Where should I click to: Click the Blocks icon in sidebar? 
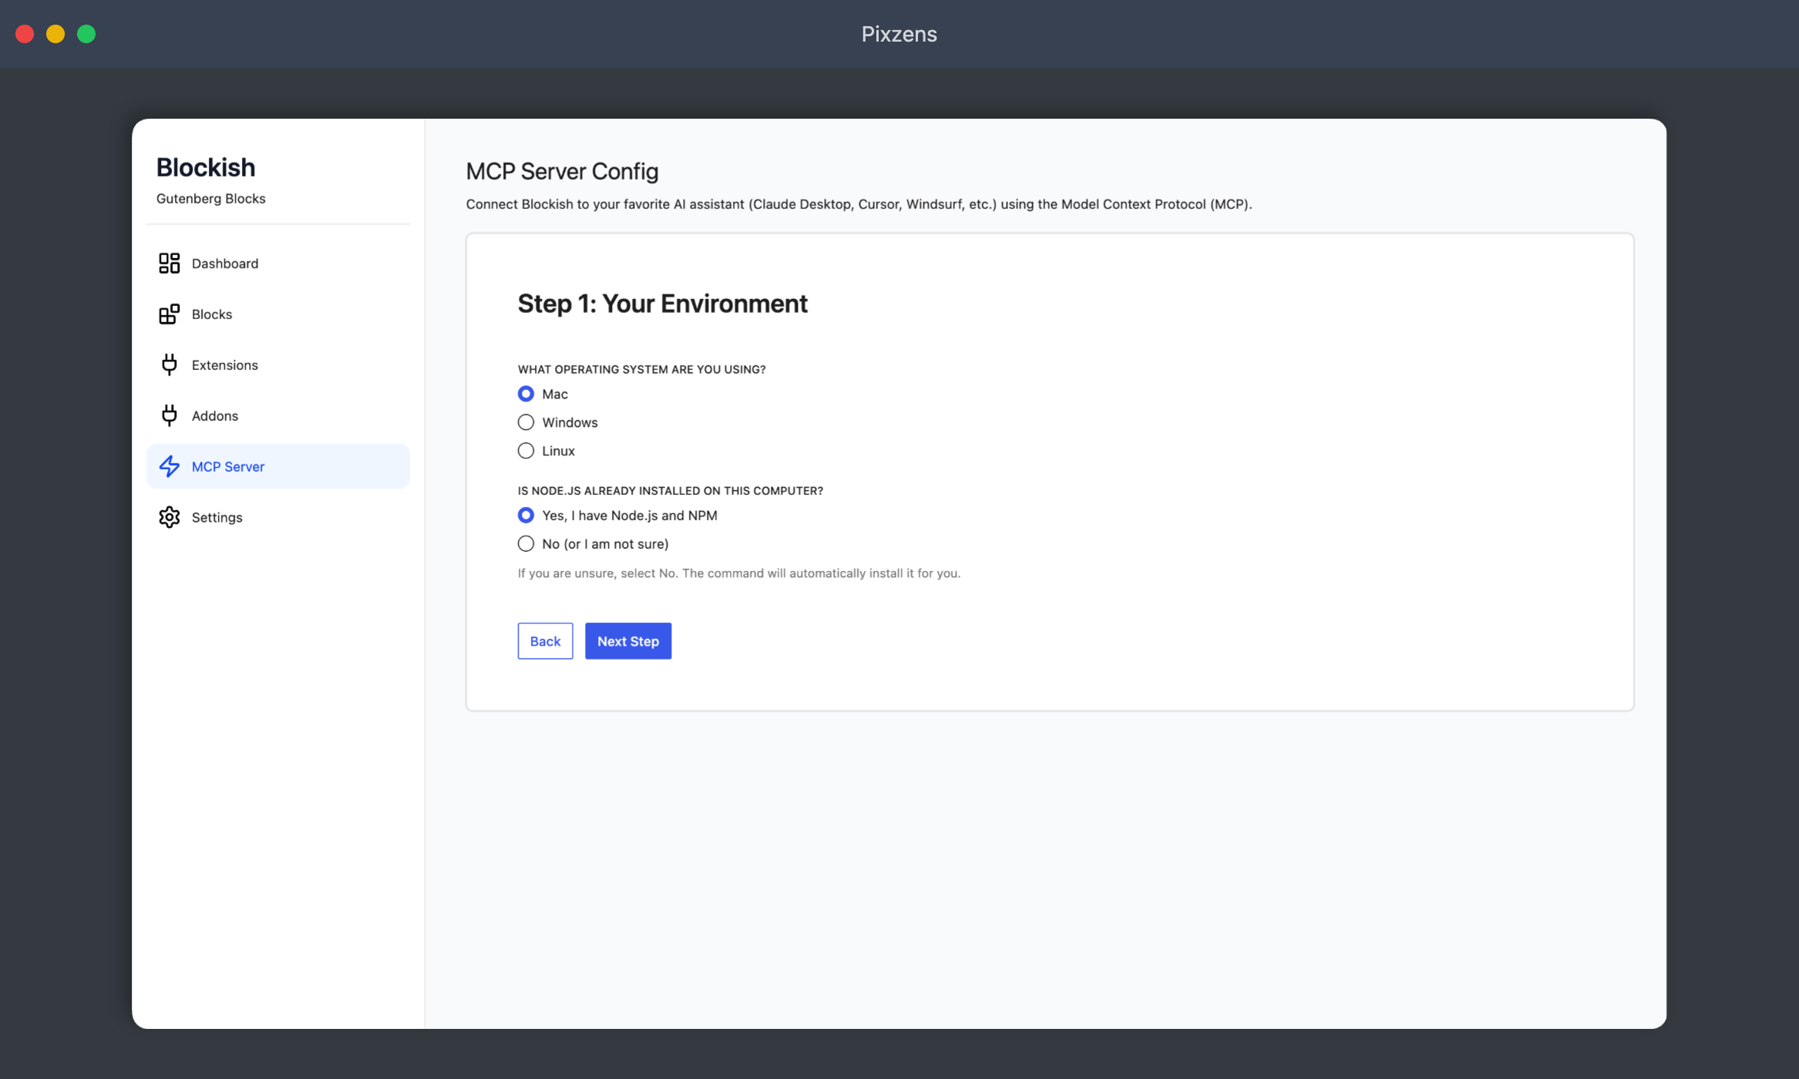[x=169, y=314]
